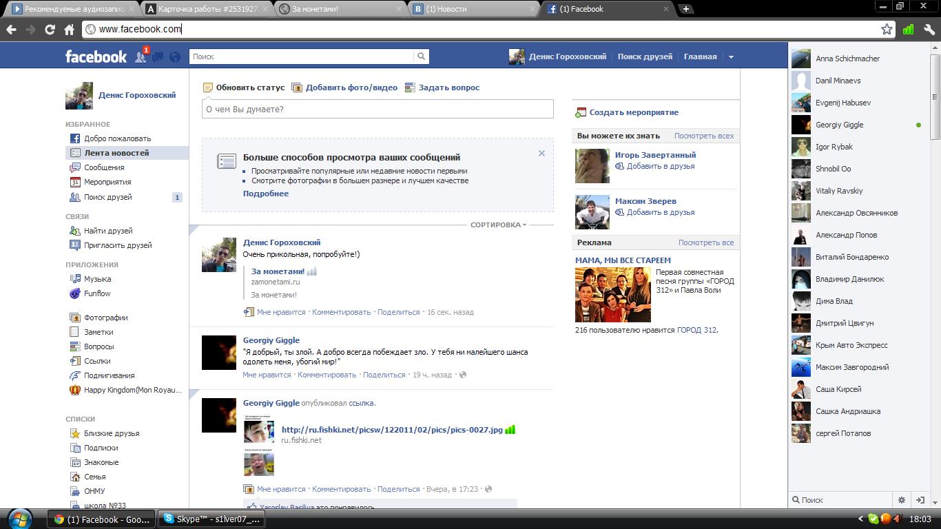
Task: Open the ru.fishki.net picture link
Action: (392, 430)
